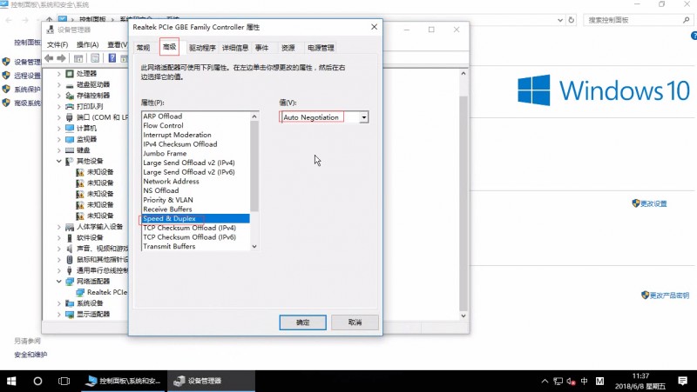The width and height of the screenshot is (697, 392).
Task: Switch to the 常规 tab
Action: tap(144, 48)
